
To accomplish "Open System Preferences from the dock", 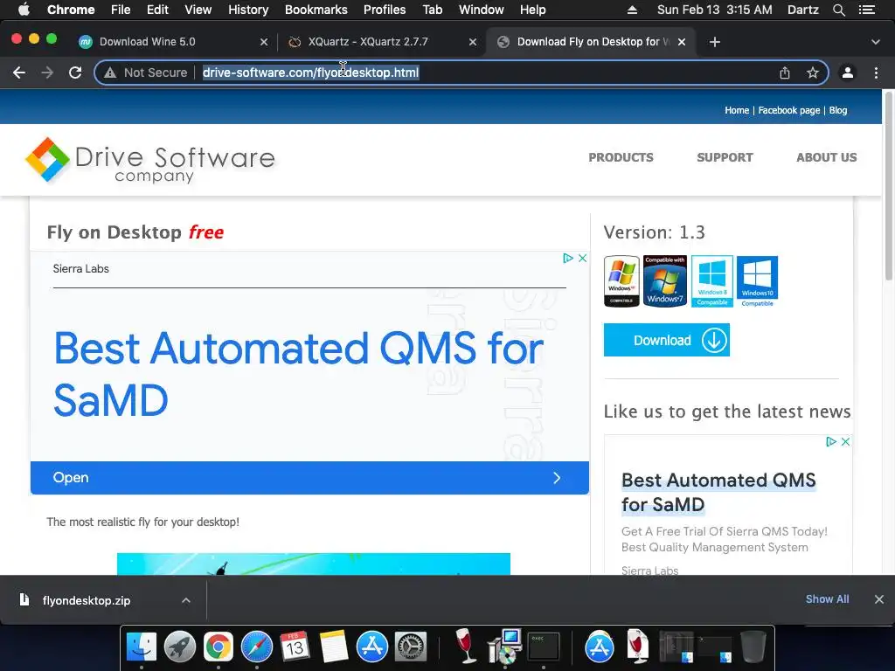I will pyautogui.click(x=411, y=647).
